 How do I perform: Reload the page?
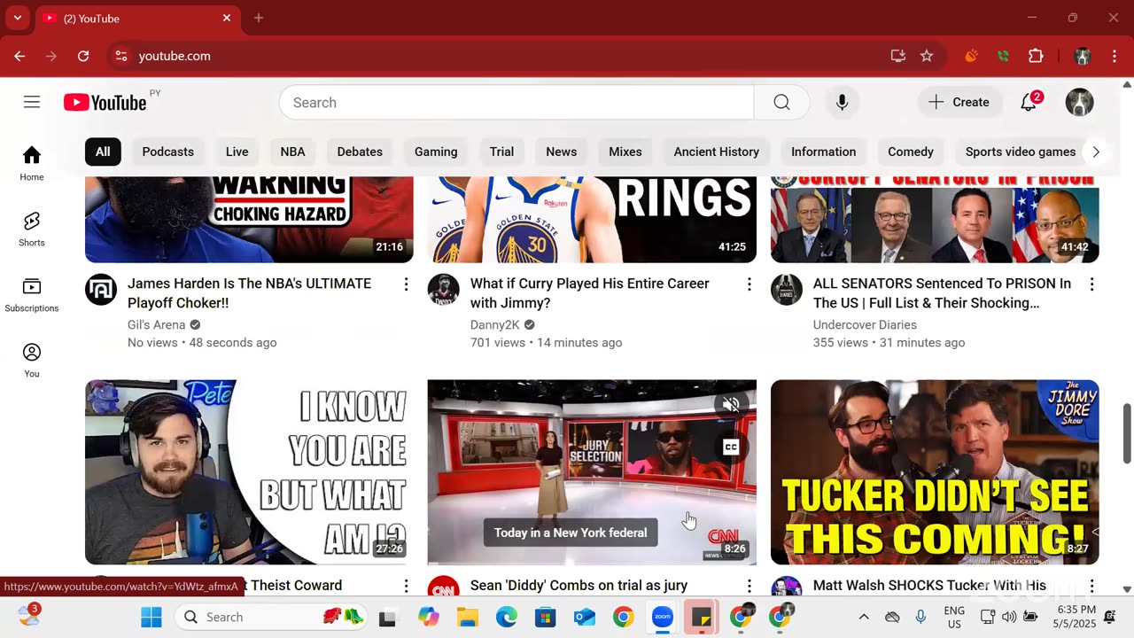[83, 56]
